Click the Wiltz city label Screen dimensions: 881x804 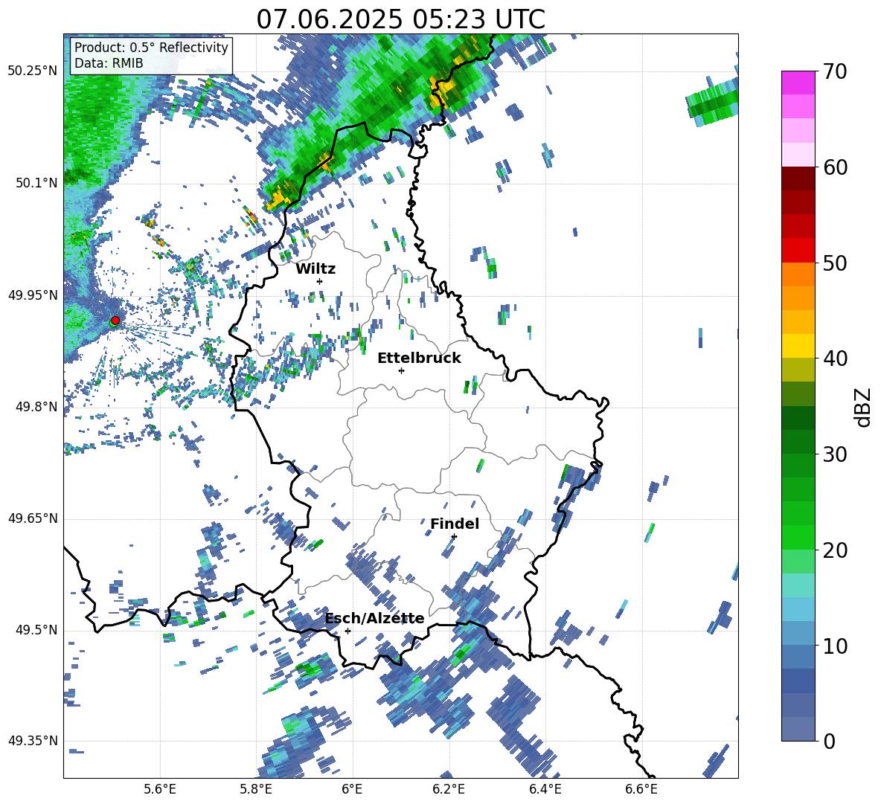click(x=315, y=269)
